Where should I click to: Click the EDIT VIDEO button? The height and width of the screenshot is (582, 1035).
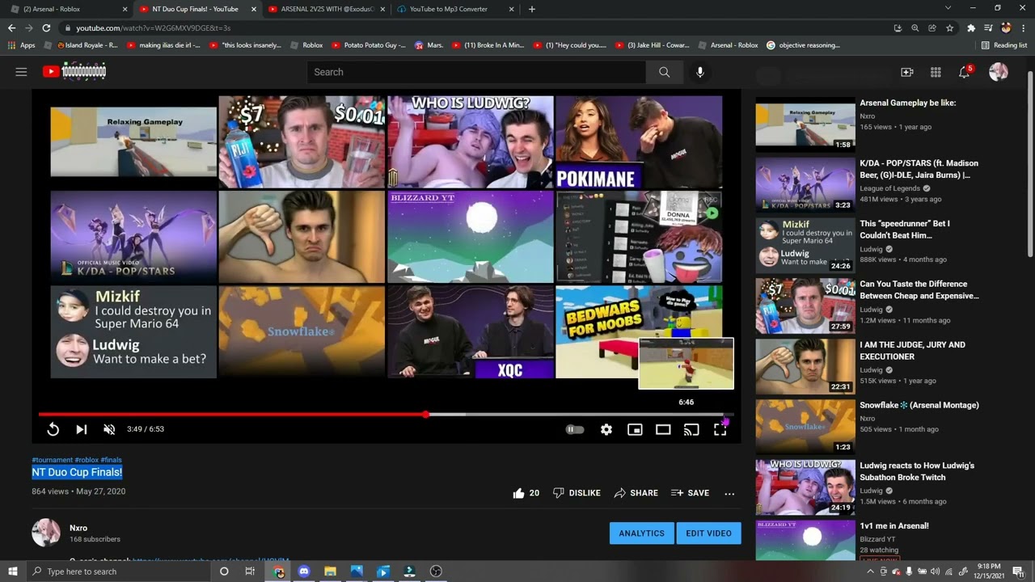point(708,533)
